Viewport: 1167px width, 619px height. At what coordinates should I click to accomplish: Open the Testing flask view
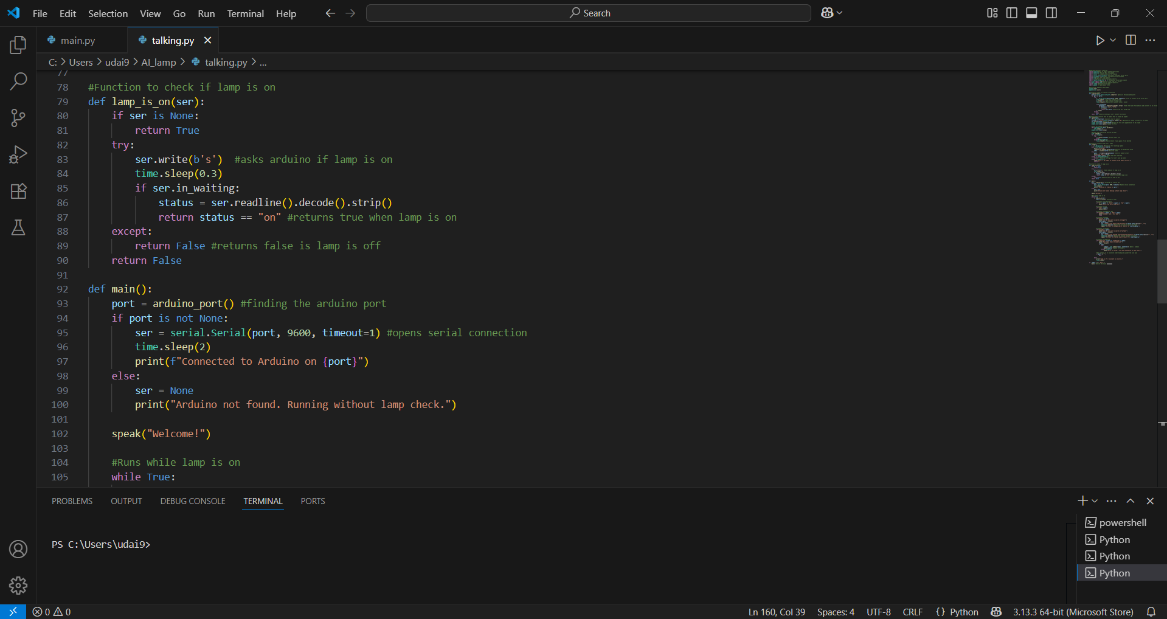tap(18, 227)
